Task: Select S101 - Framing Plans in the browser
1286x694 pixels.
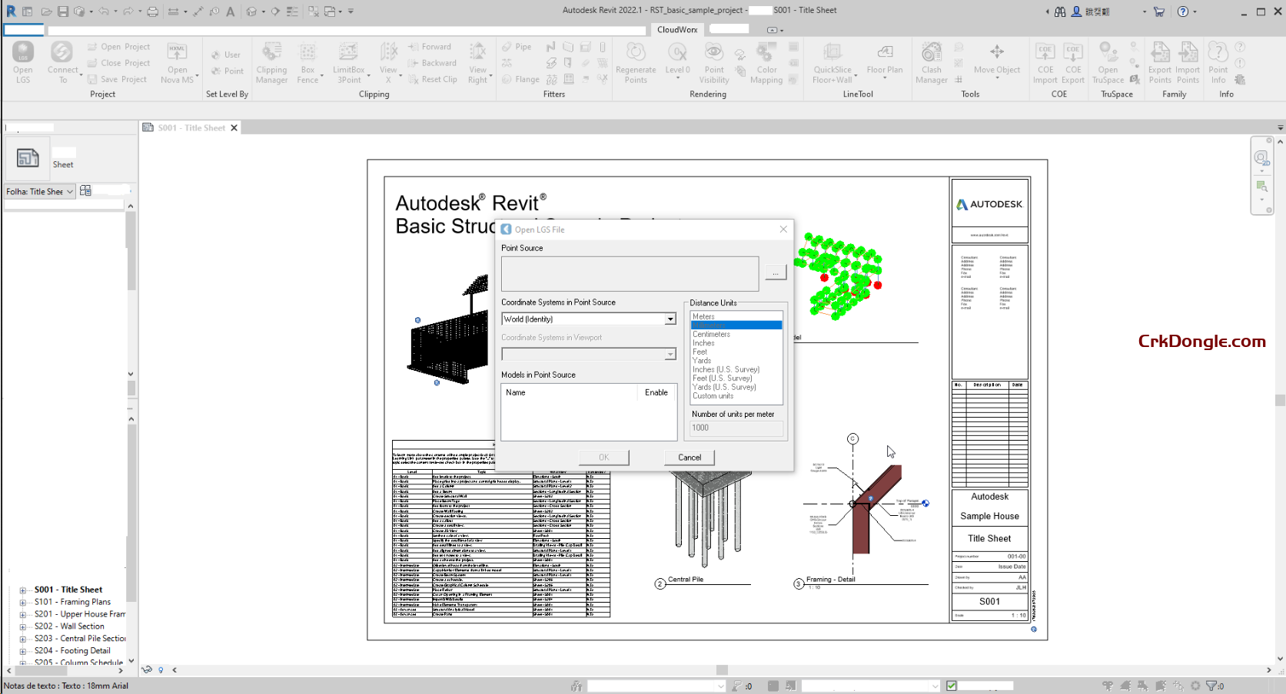Action: (73, 602)
